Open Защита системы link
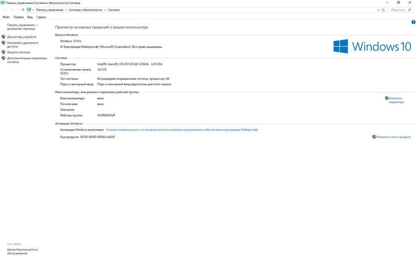This screenshot has height=260, width=416. pyautogui.click(x=19, y=52)
